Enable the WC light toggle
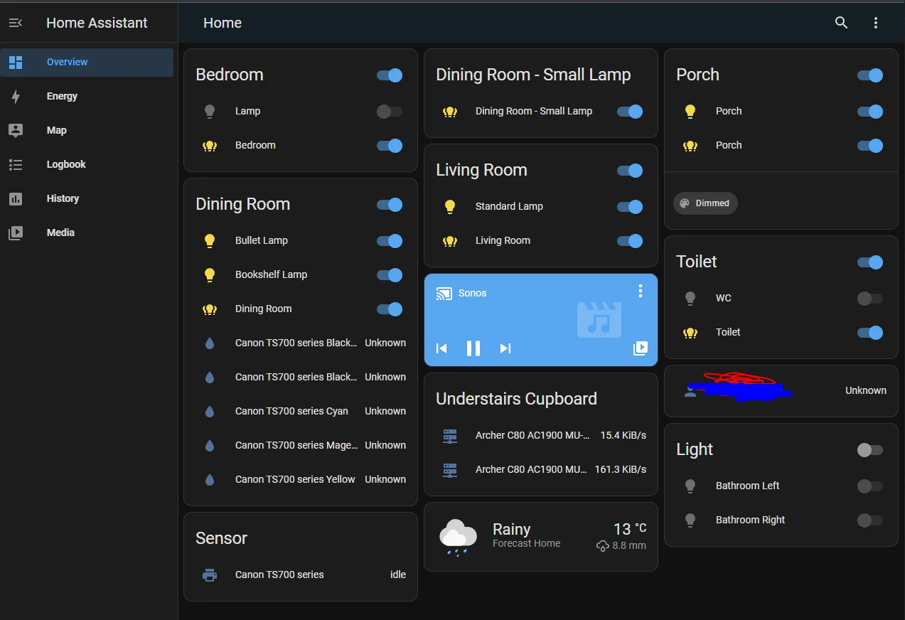This screenshot has width=905, height=620. 870,299
